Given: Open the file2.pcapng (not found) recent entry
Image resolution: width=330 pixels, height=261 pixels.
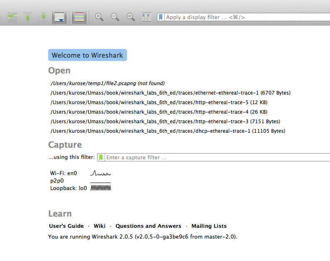Looking at the screenshot, I should [x=108, y=83].
